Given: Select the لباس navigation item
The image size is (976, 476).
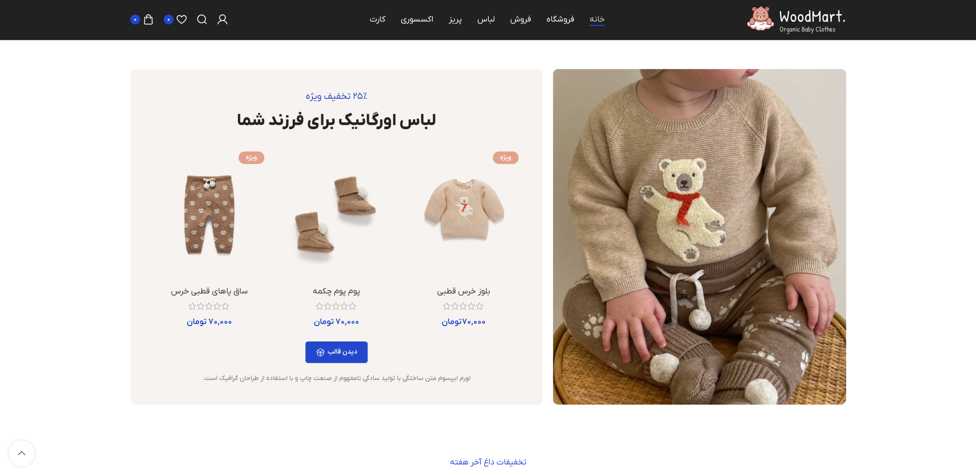Looking at the screenshot, I should coord(486,19).
